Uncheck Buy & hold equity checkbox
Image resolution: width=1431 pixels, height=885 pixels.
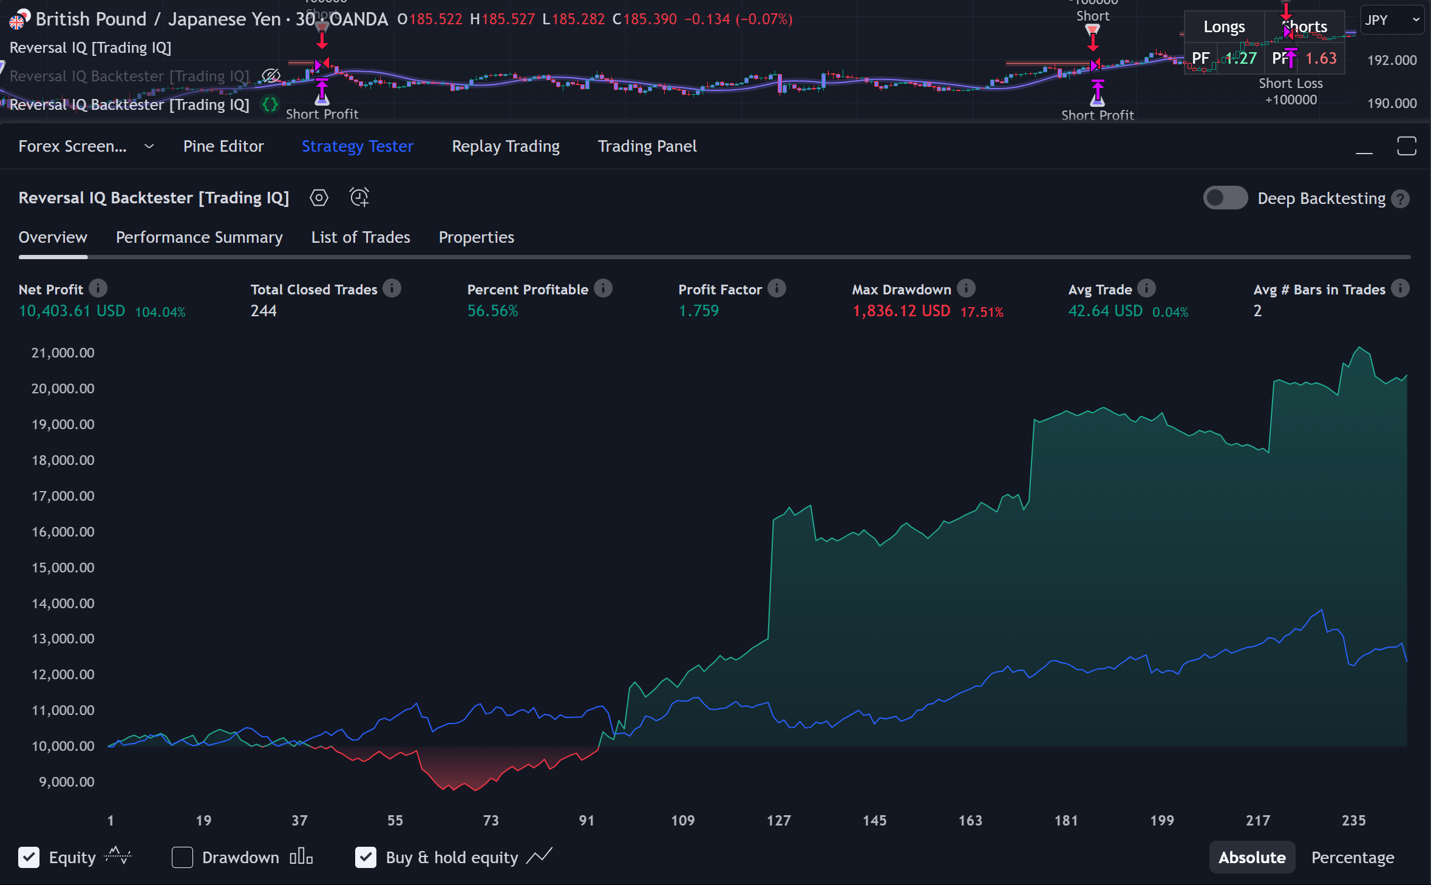click(x=365, y=857)
